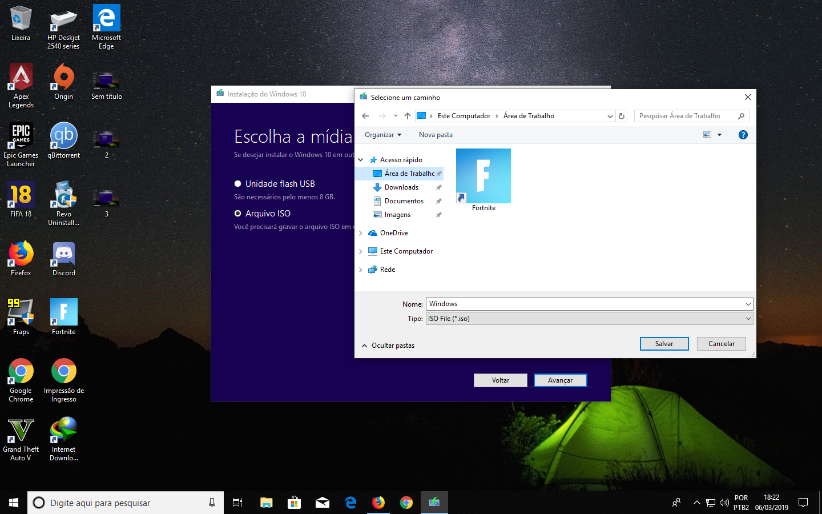Open Discord desktop shortcut
Viewport: 822px width, 514px height.
pos(63,258)
